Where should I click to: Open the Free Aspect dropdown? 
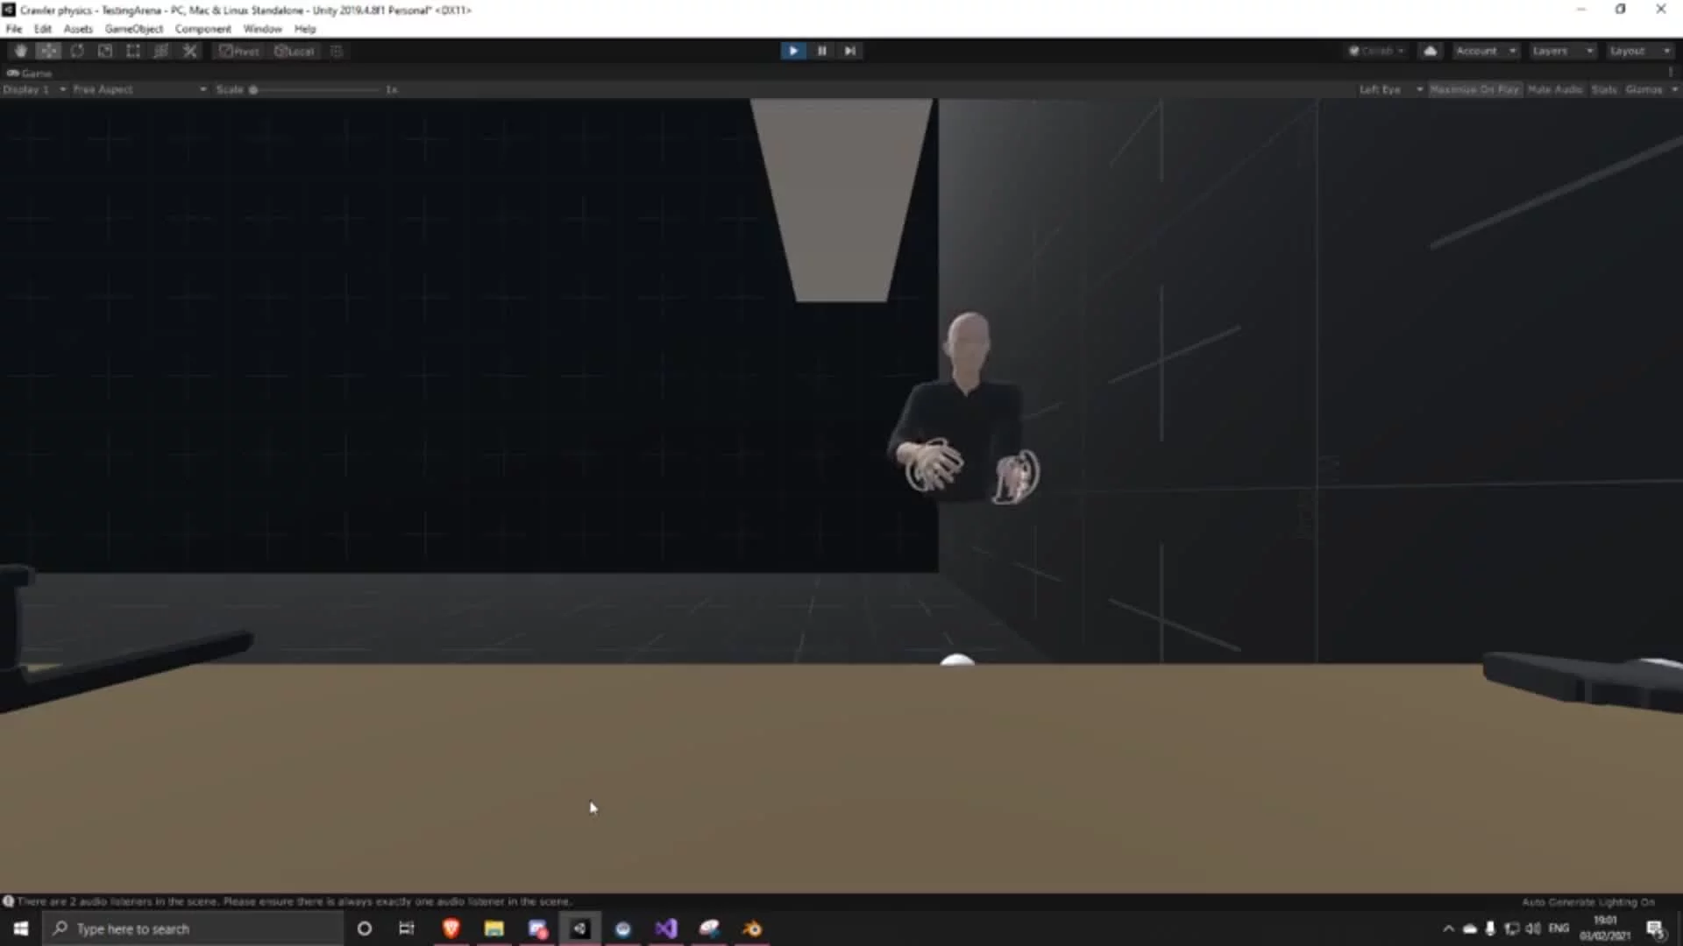click(138, 89)
